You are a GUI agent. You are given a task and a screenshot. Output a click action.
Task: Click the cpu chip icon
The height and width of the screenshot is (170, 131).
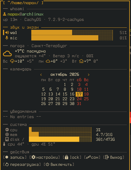coord(7,130)
